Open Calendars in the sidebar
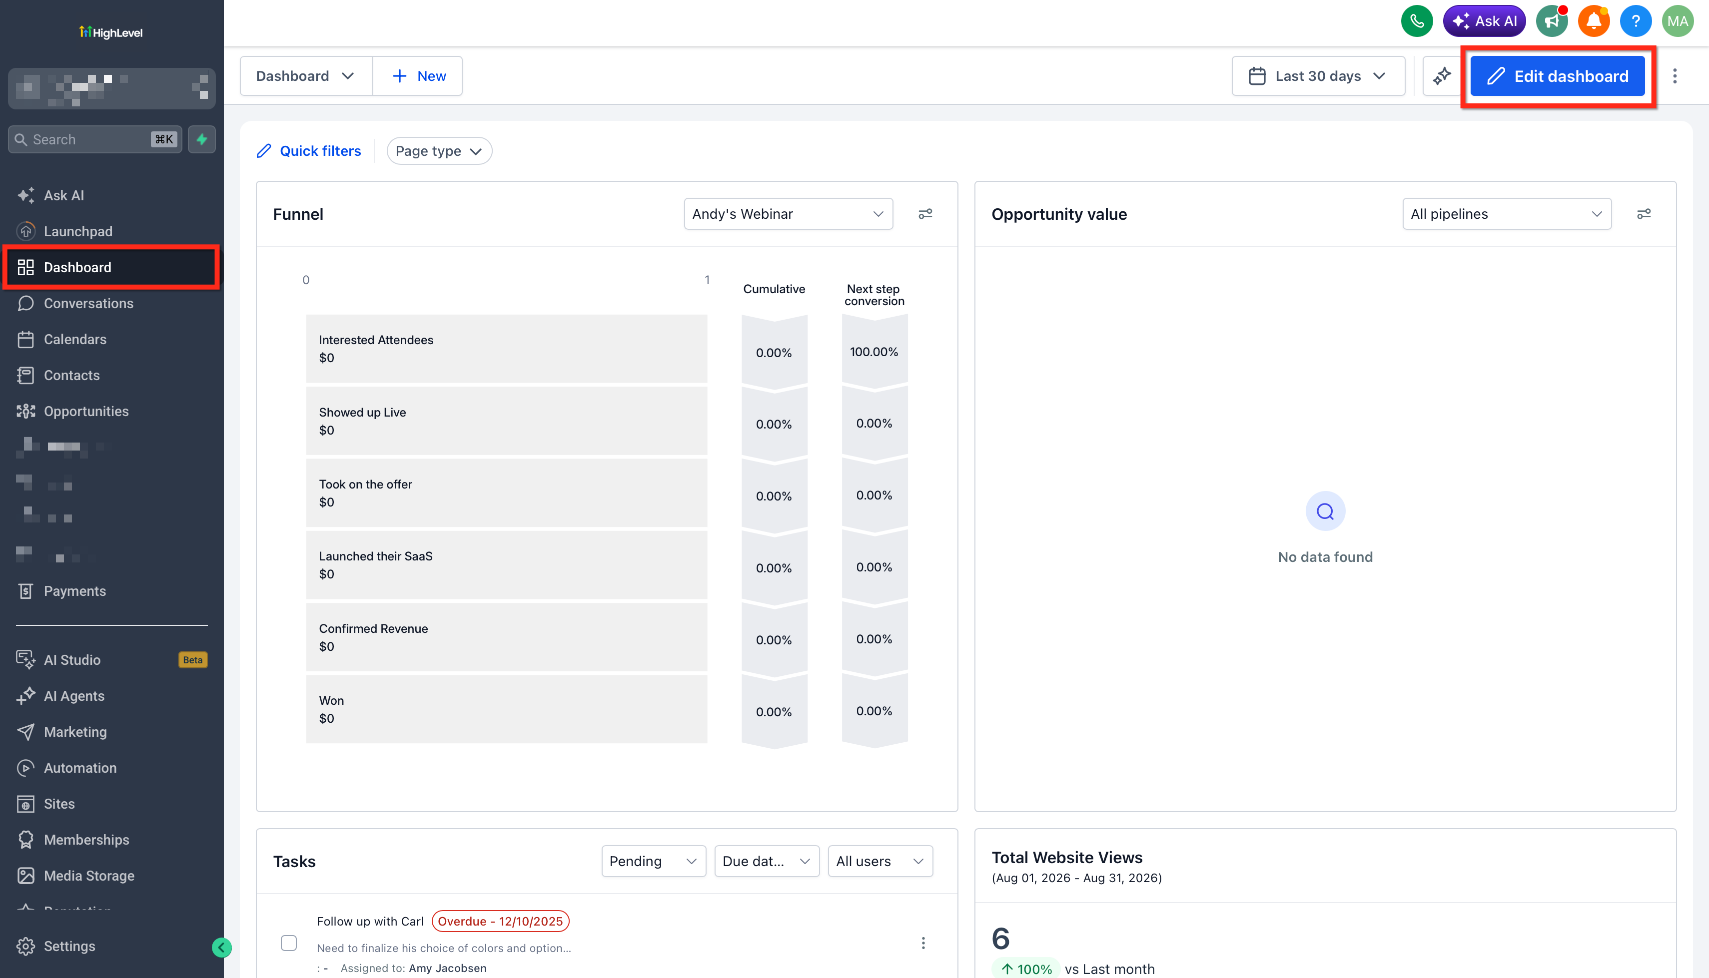The width and height of the screenshot is (1709, 978). pos(111,339)
